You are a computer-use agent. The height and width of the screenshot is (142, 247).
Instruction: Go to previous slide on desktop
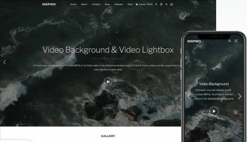click(x=4, y=62)
